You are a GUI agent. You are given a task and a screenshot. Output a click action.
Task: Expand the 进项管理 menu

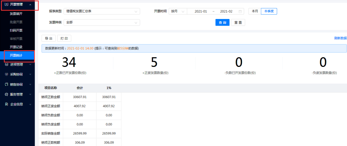30,65
